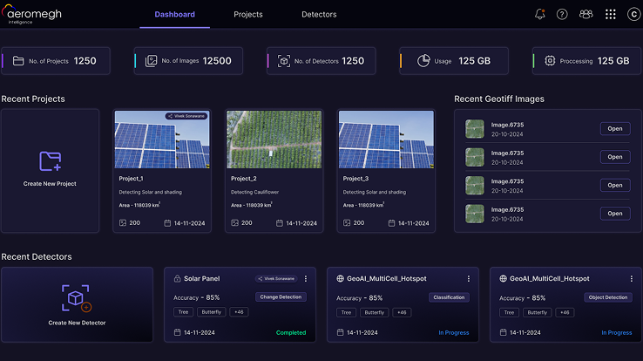Image resolution: width=643 pixels, height=361 pixels.
Task: Click the image count icon on Project_1
Action: pos(123,222)
